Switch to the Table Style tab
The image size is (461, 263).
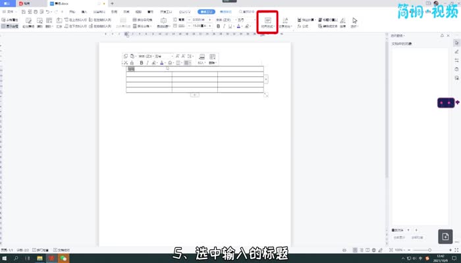click(225, 12)
